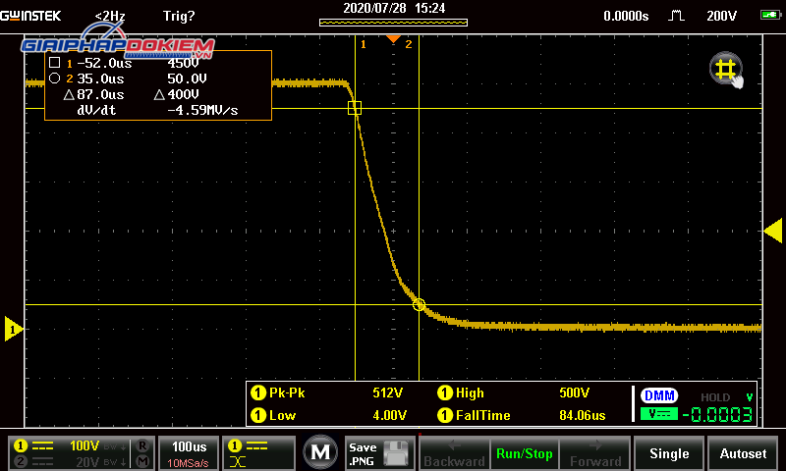786x471 pixels.
Task: Click the Autoset button
Action: click(x=743, y=453)
